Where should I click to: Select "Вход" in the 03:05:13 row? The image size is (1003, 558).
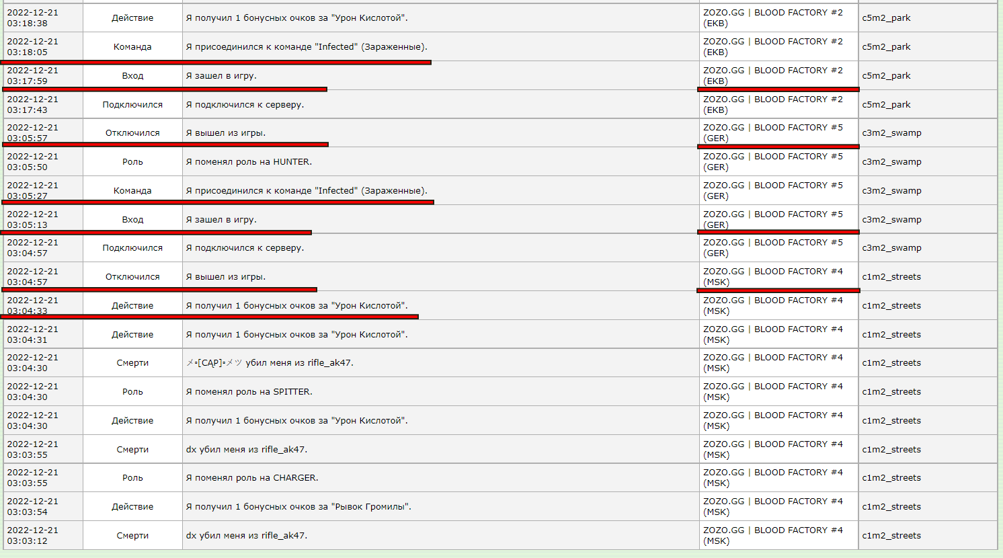click(x=132, y=220)
